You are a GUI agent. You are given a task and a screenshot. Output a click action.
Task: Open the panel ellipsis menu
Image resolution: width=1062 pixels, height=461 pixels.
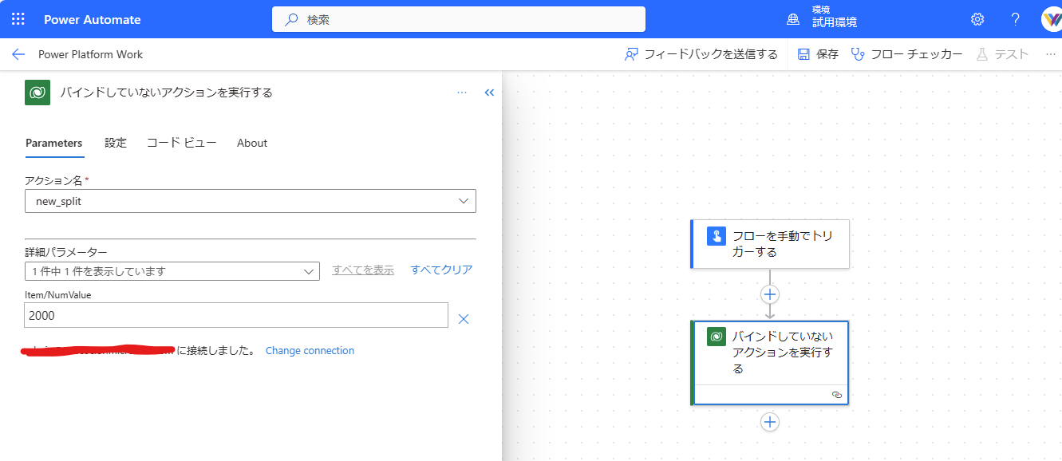click(x=461, y=92)
